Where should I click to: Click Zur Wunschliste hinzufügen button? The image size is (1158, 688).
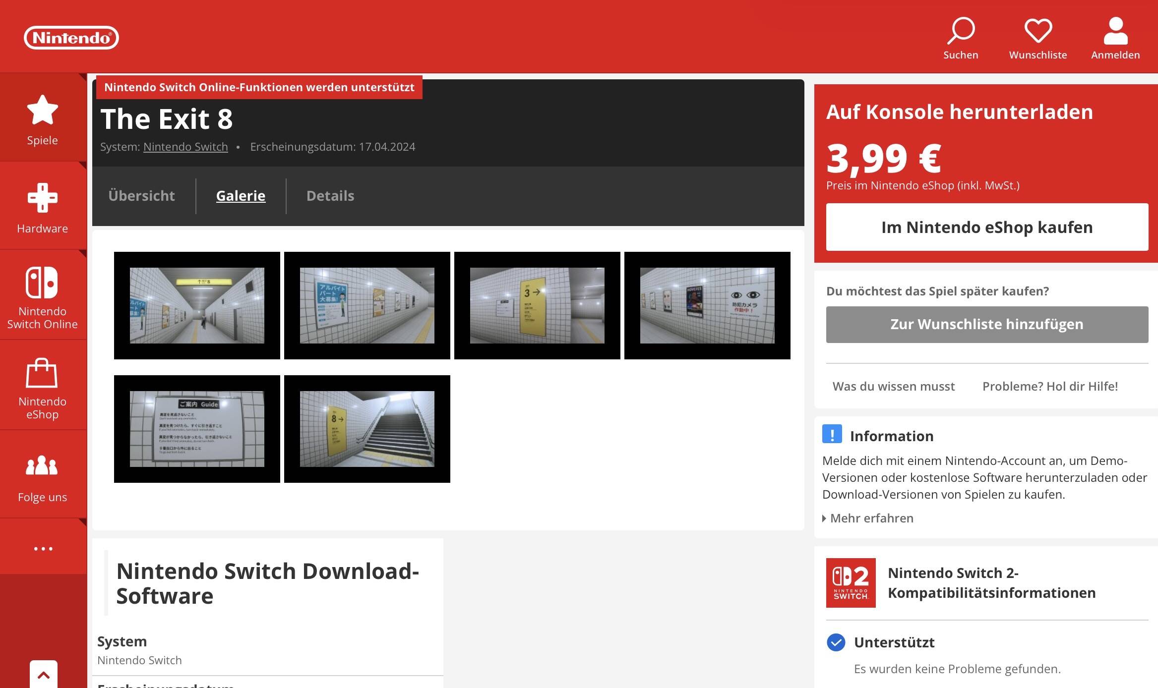coord(987,324)
